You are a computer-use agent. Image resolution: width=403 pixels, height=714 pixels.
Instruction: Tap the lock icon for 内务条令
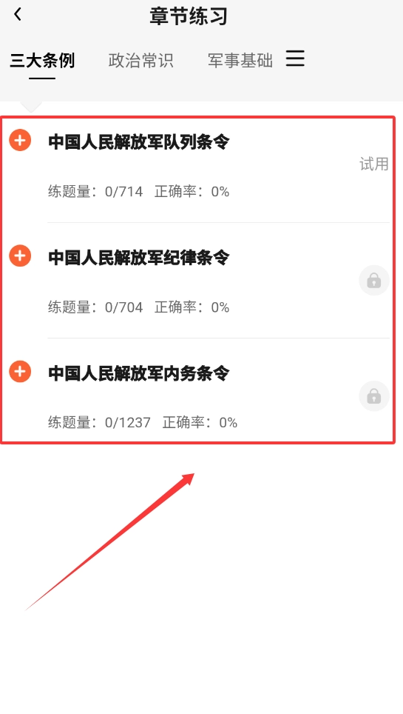pyautogui.click(x=374, y=396)
